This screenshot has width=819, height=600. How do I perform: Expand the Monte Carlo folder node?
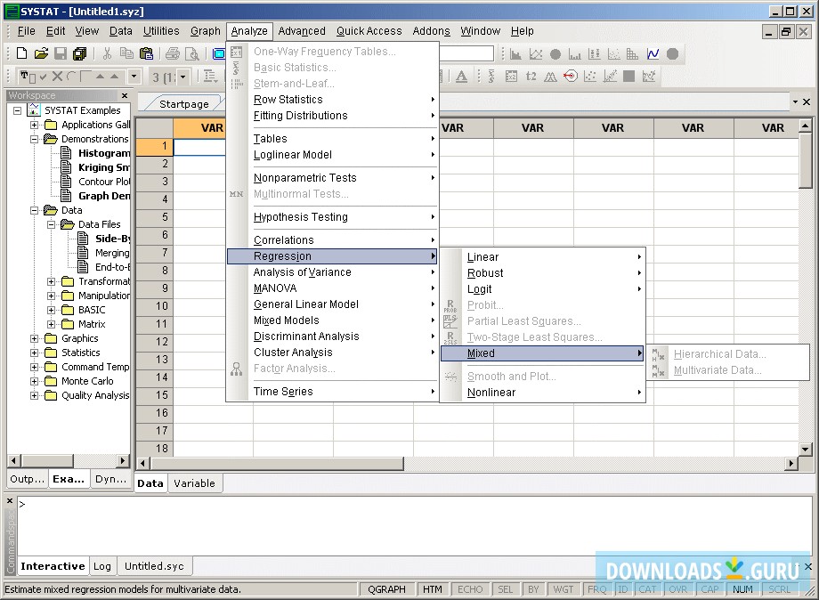point(35,381)
